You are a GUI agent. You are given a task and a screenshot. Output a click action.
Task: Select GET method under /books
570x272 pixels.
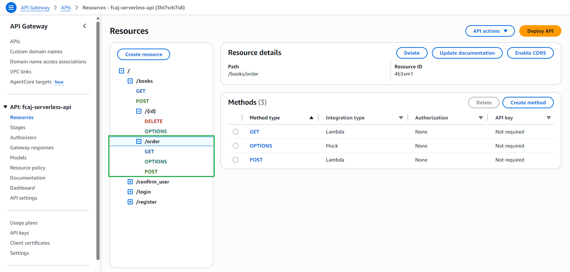point(141,91)
